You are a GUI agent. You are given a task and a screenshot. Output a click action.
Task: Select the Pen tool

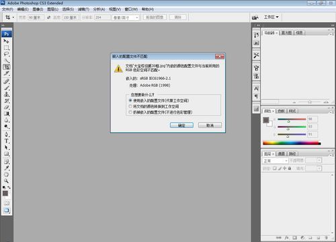coord(6,134)
